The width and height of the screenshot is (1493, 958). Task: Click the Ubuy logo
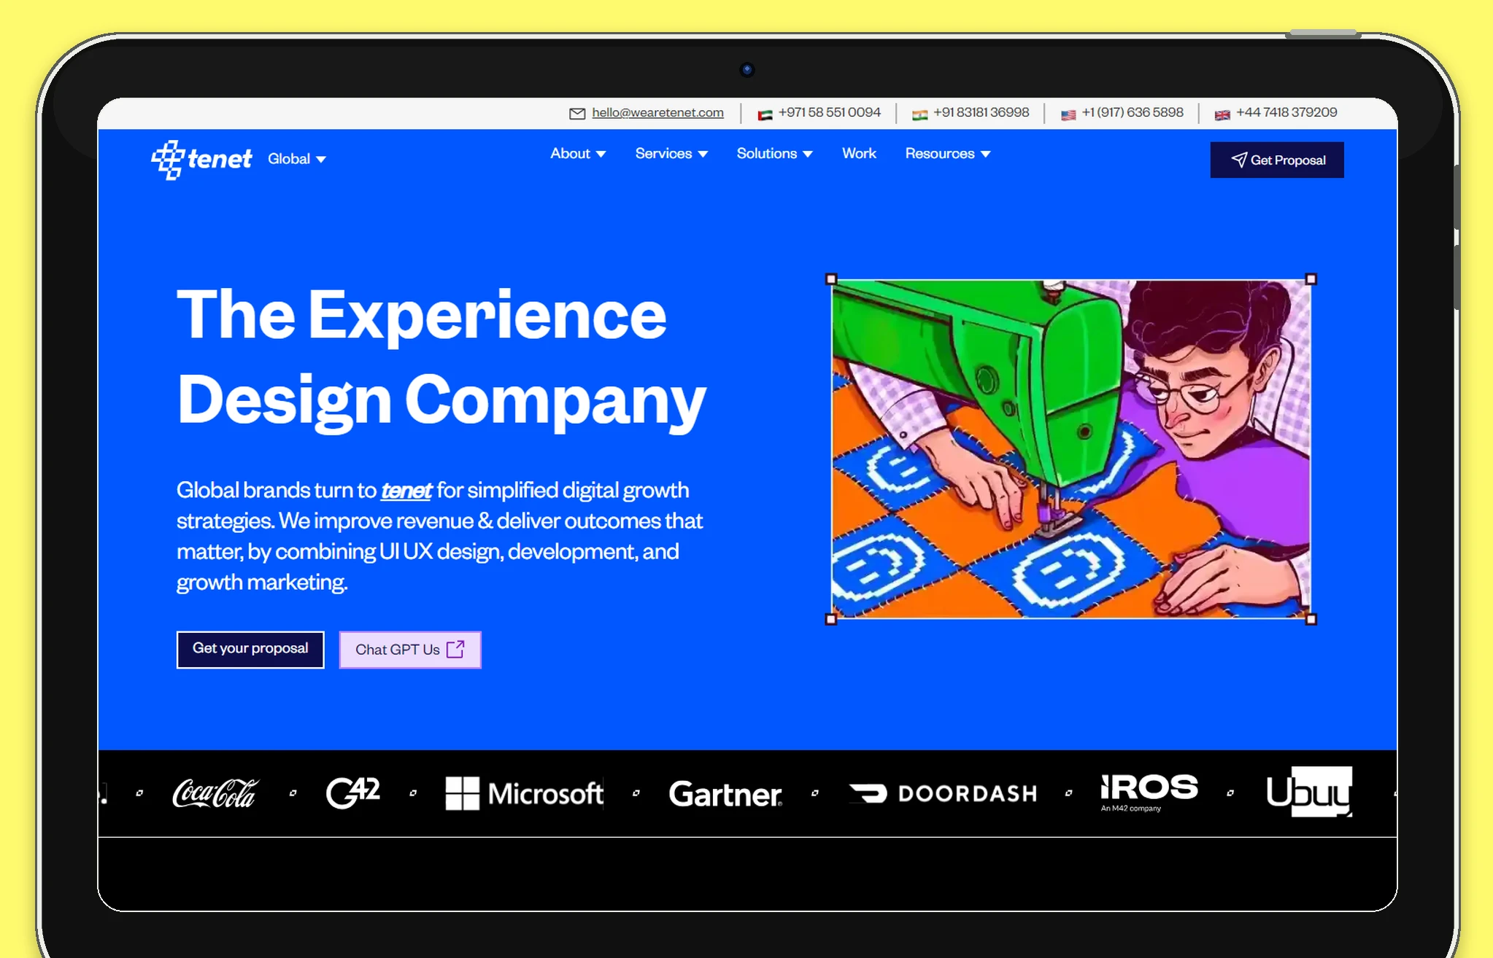tap(1309, 792)
